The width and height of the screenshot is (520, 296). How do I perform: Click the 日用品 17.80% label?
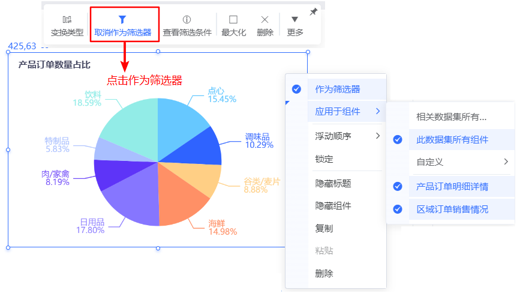click(90, 226)
